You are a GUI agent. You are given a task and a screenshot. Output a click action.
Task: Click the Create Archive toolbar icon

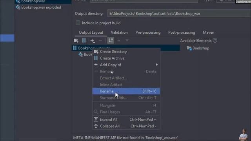point(84,40)
